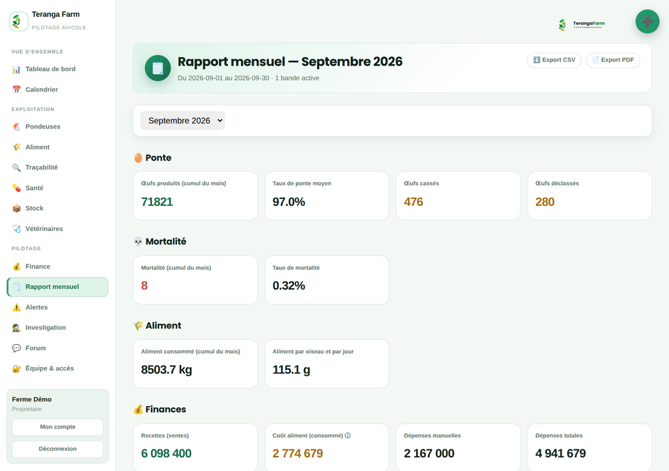
Task: Click the Dépenses totales value 4 941 679
Action: pyautogui.click(x=560, y=454)
